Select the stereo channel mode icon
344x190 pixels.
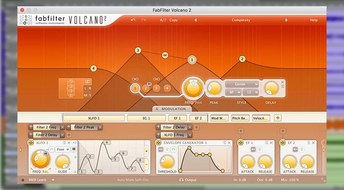(x=88, y=81)
